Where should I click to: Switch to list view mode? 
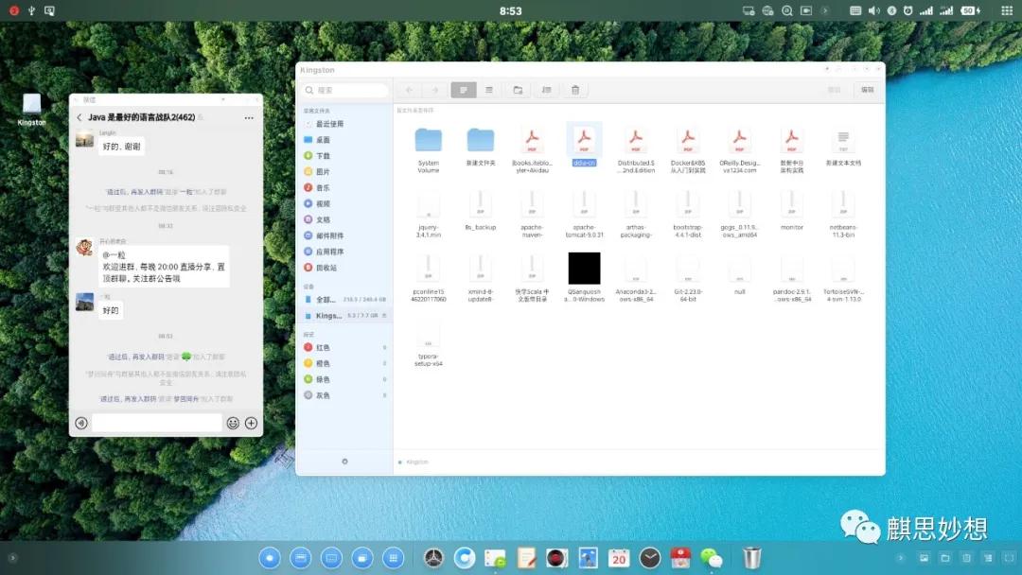[489, 90]
